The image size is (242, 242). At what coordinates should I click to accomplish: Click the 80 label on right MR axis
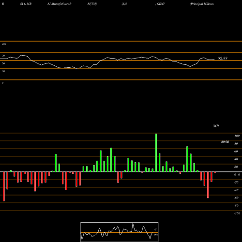point(236,144)
